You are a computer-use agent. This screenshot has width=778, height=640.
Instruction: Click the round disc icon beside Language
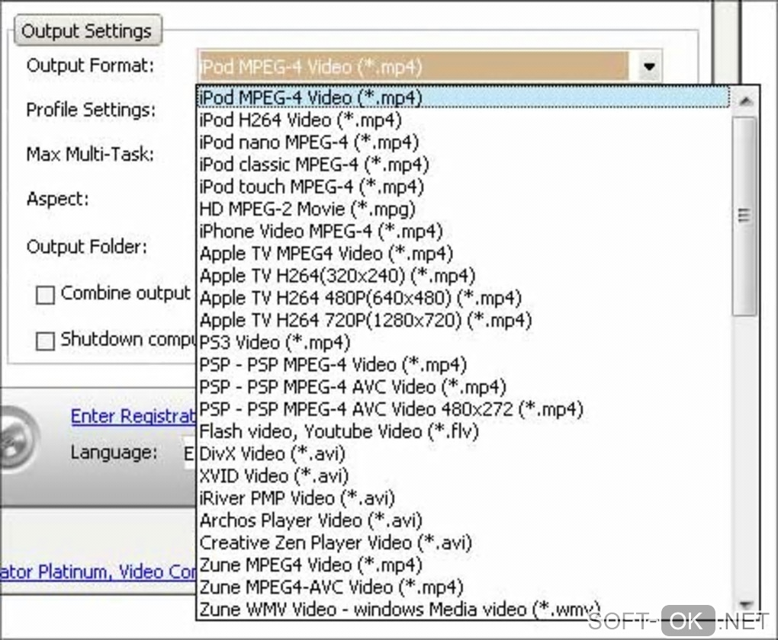pyautogui.click(x=18, y=438)
